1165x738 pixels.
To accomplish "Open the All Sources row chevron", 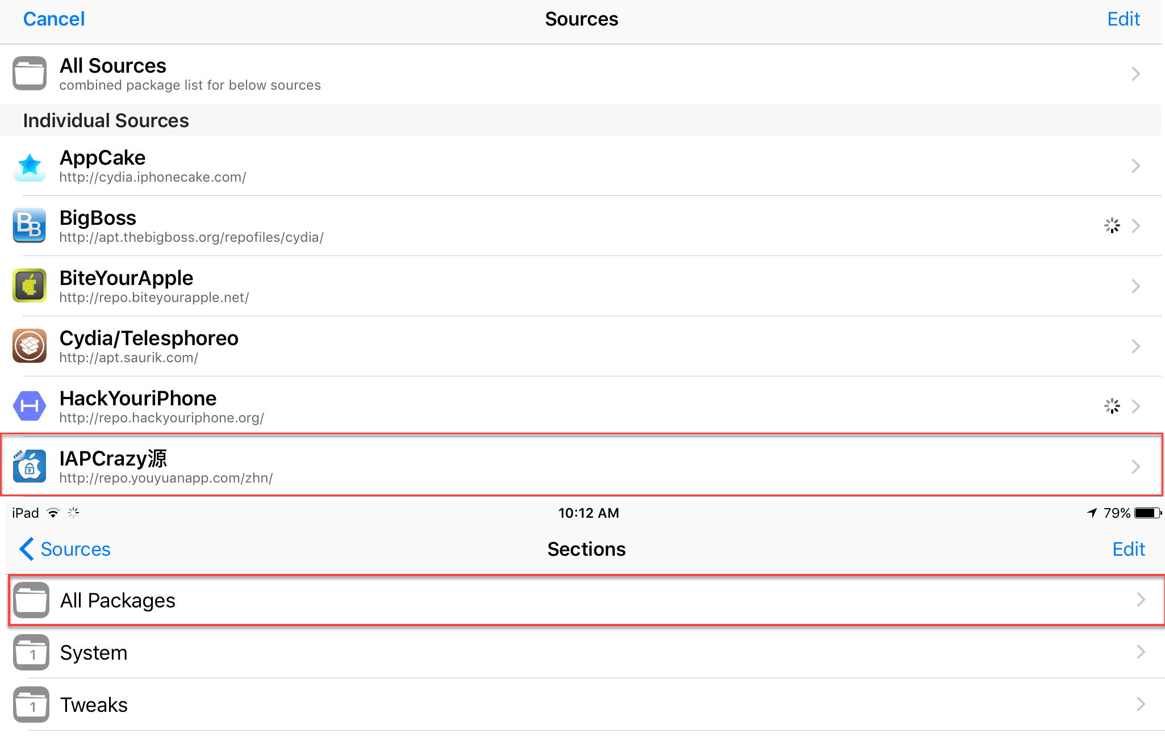I will (1135, 74).
